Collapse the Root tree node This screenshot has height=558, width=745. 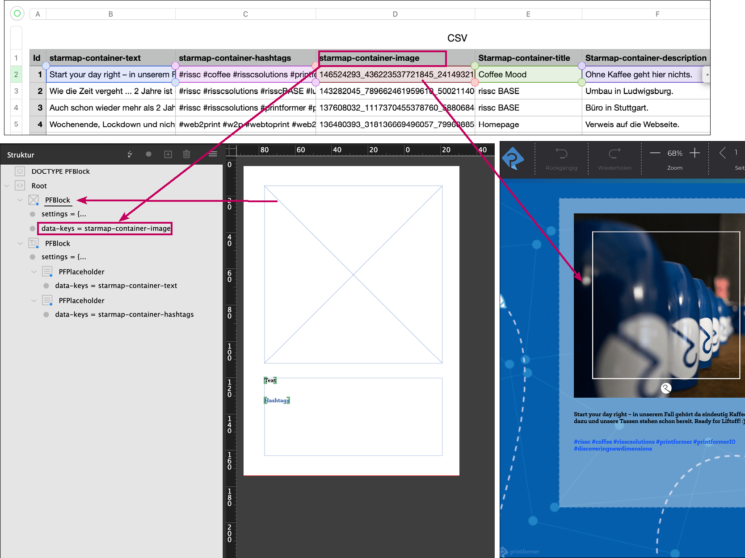7,186
